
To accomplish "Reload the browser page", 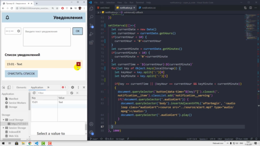I will pos(12,8).
